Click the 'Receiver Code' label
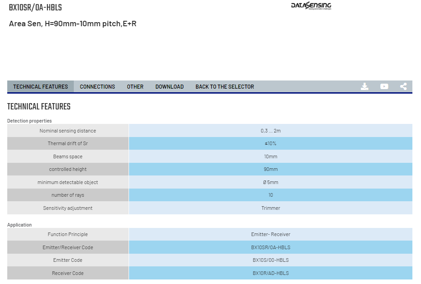Image resolution: width=421 pixels, height=284 pixels. coord(68,273)
